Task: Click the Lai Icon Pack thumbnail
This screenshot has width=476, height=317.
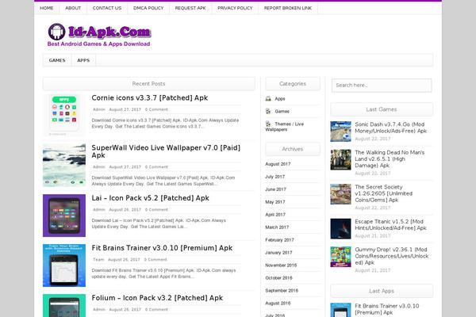Action: tap(64, 216)
